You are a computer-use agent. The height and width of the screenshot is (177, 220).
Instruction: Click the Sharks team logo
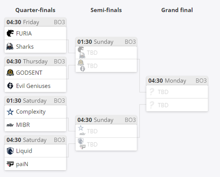10,46
